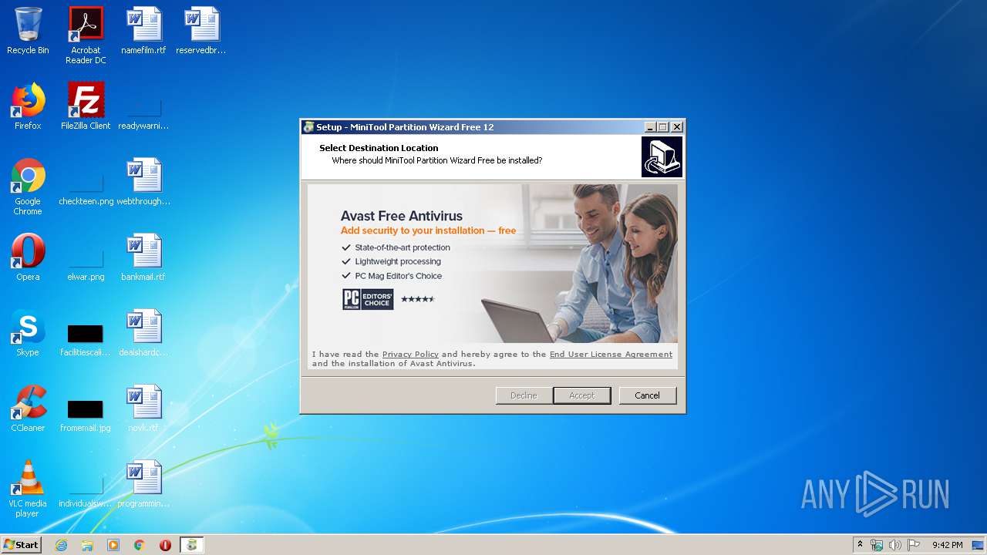987x555 pixels.
Task: Open CCleaner desktop shortcut
Action: pyautogui.click(x=28, y=409)
